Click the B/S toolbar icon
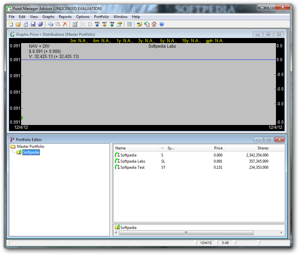 [83, 24]
